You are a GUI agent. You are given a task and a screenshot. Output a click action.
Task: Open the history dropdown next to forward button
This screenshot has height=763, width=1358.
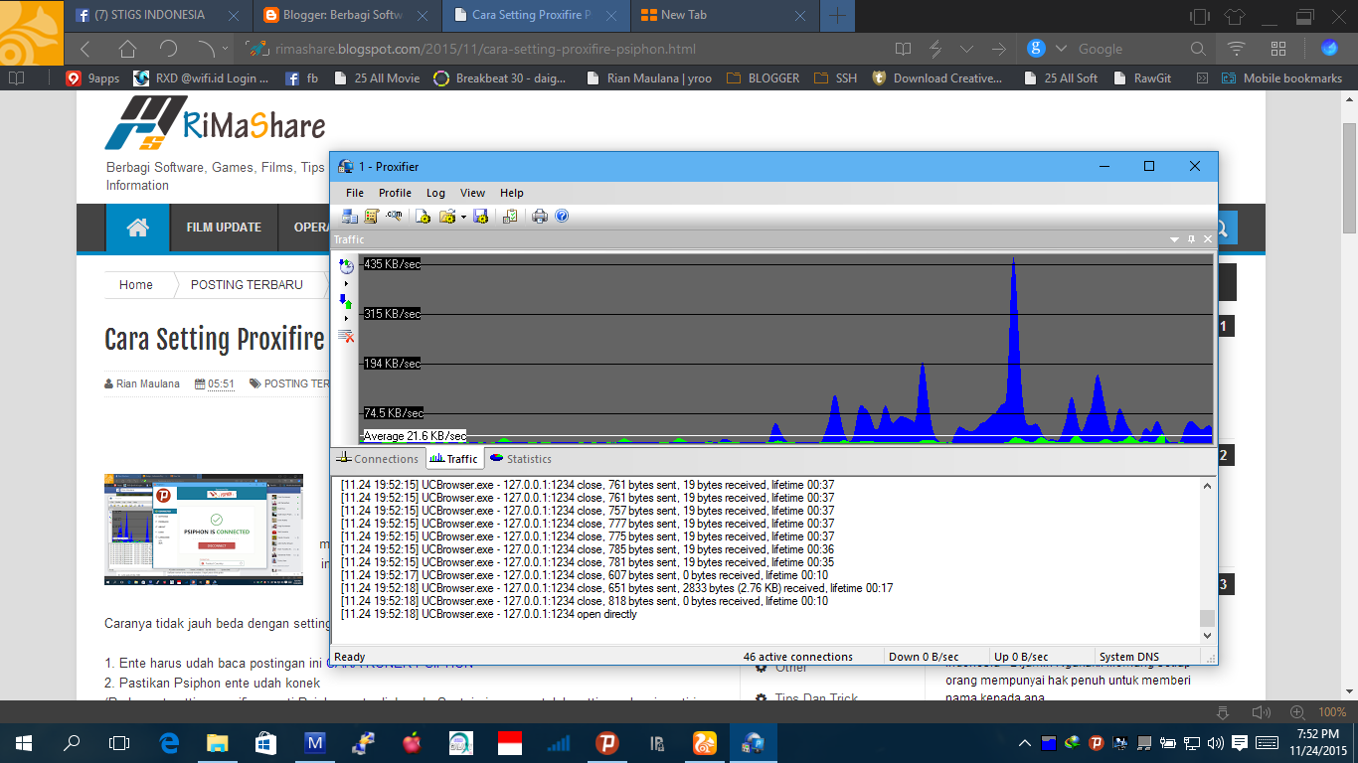[226, 48]
